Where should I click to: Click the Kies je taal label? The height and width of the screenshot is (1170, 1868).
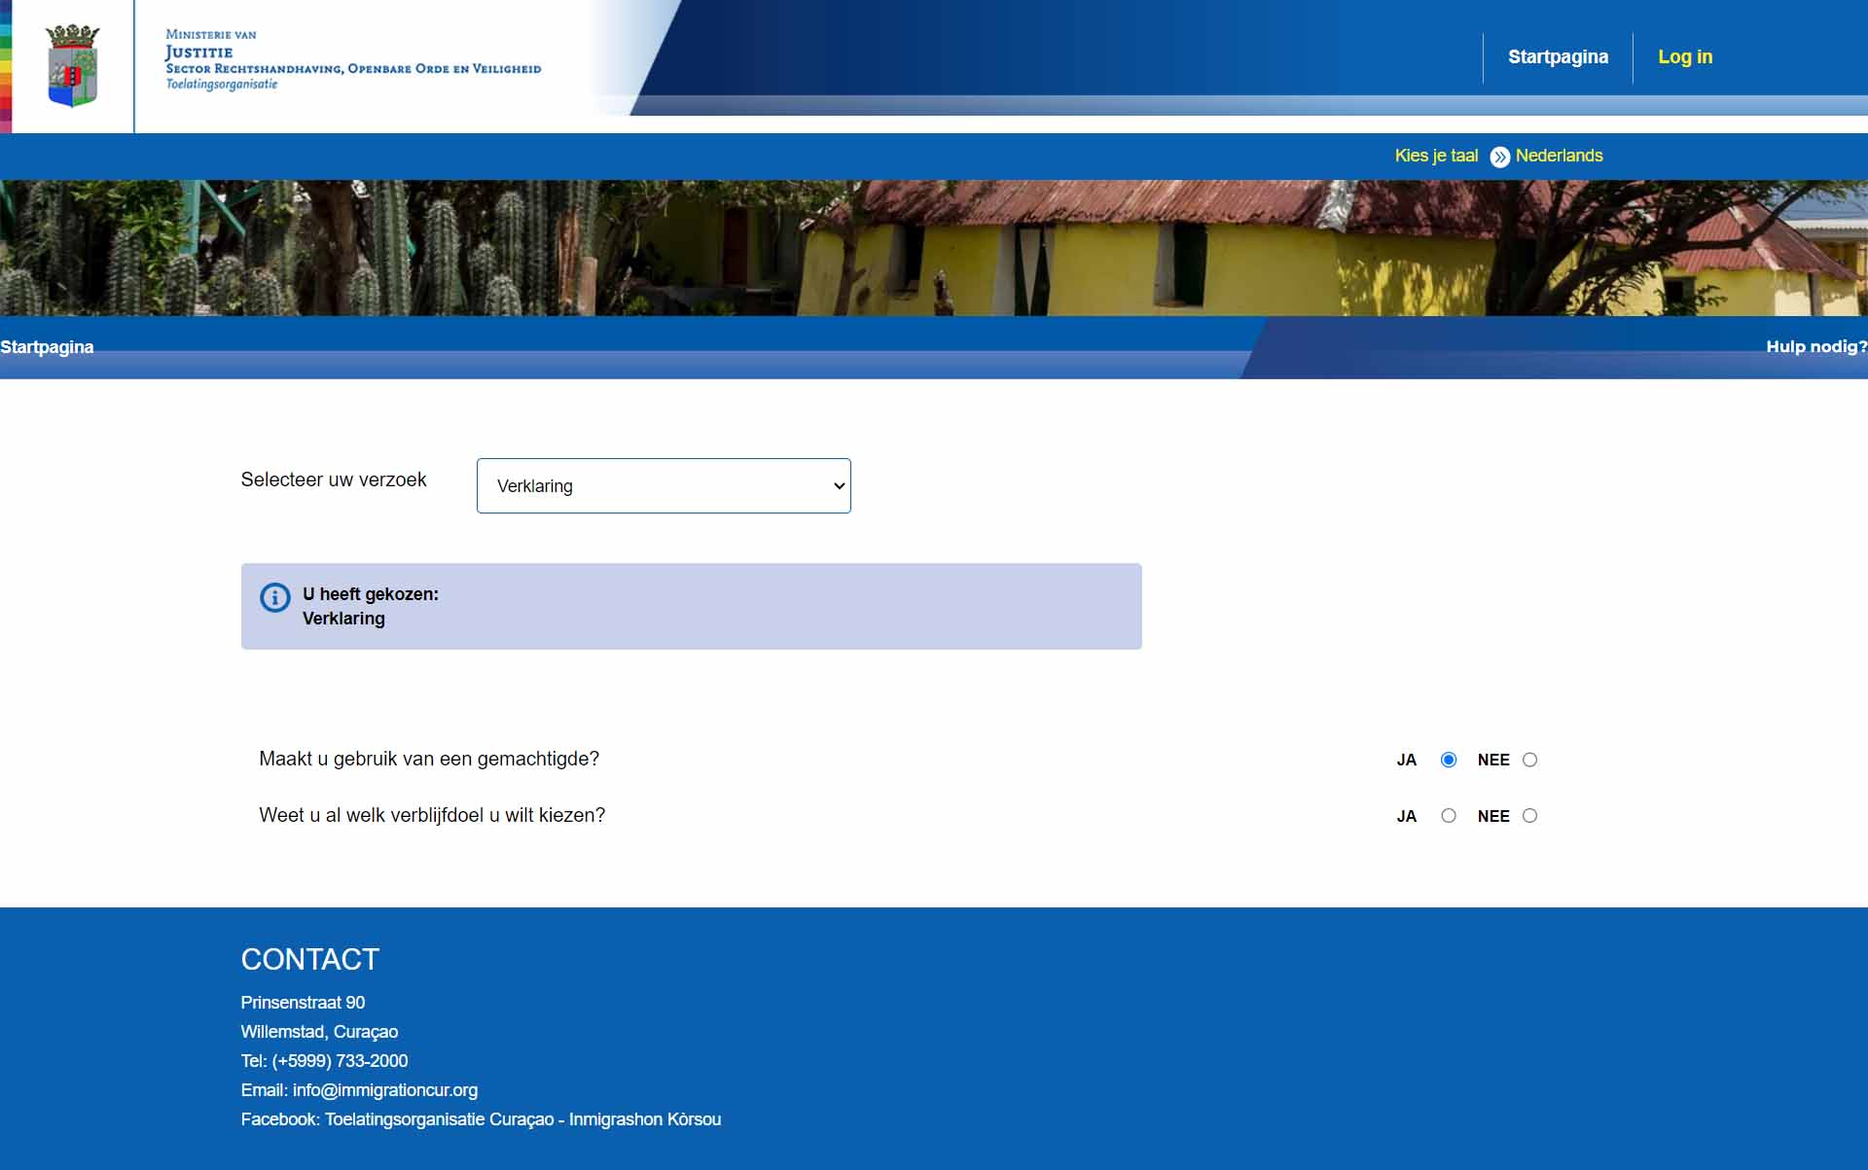[x=1436, y=156]
